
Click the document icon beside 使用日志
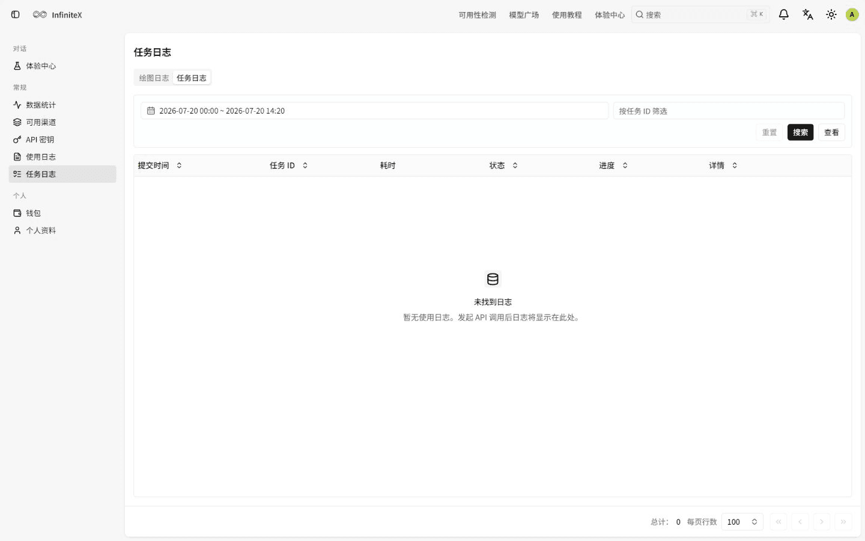(x=17, y=157)
